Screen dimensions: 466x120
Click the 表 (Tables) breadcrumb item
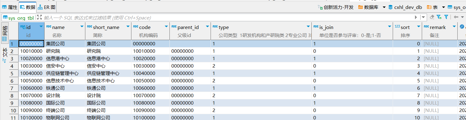pos(432,7)
